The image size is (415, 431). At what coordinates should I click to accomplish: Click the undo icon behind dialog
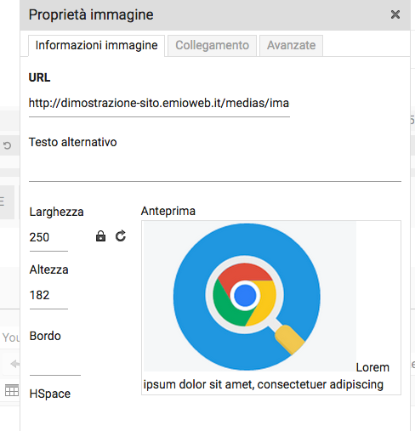pos(7,145)
